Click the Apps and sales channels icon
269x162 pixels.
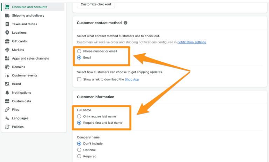(x=7, y=58)
